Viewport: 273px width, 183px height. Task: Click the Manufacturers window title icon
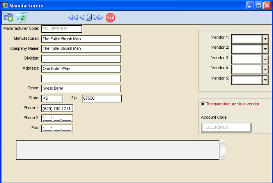click(5, 5)
